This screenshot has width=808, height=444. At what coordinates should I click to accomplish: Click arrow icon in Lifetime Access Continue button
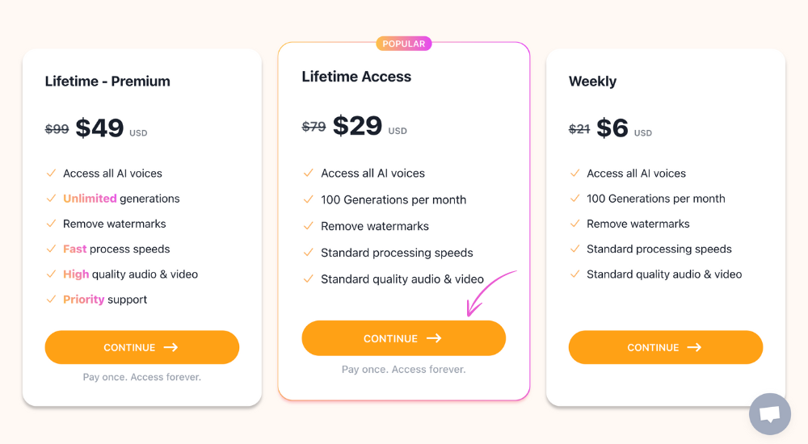click(x=434, y=338)
